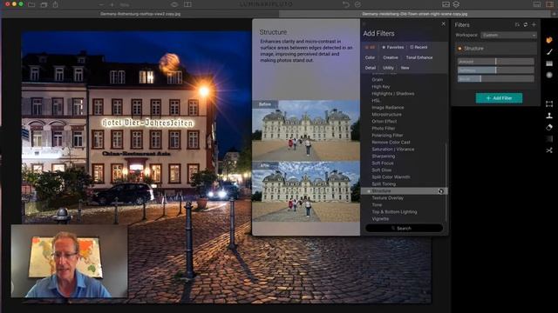Select the HSL filter
The width and height of the screenshot is (558, 313).
click(376, 101)
